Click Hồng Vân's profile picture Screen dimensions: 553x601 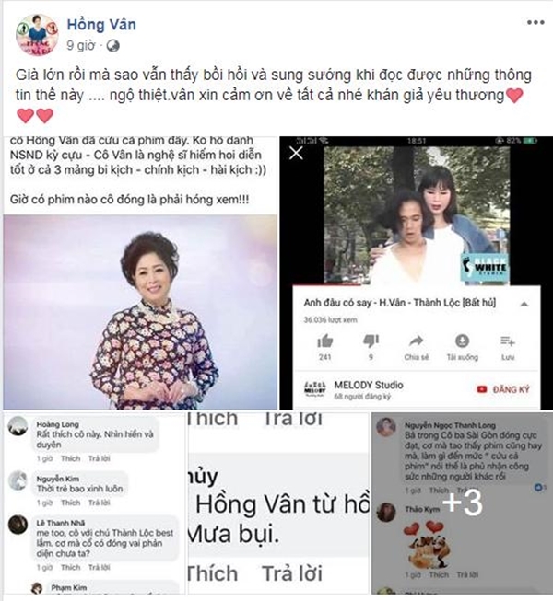[37, 34]
